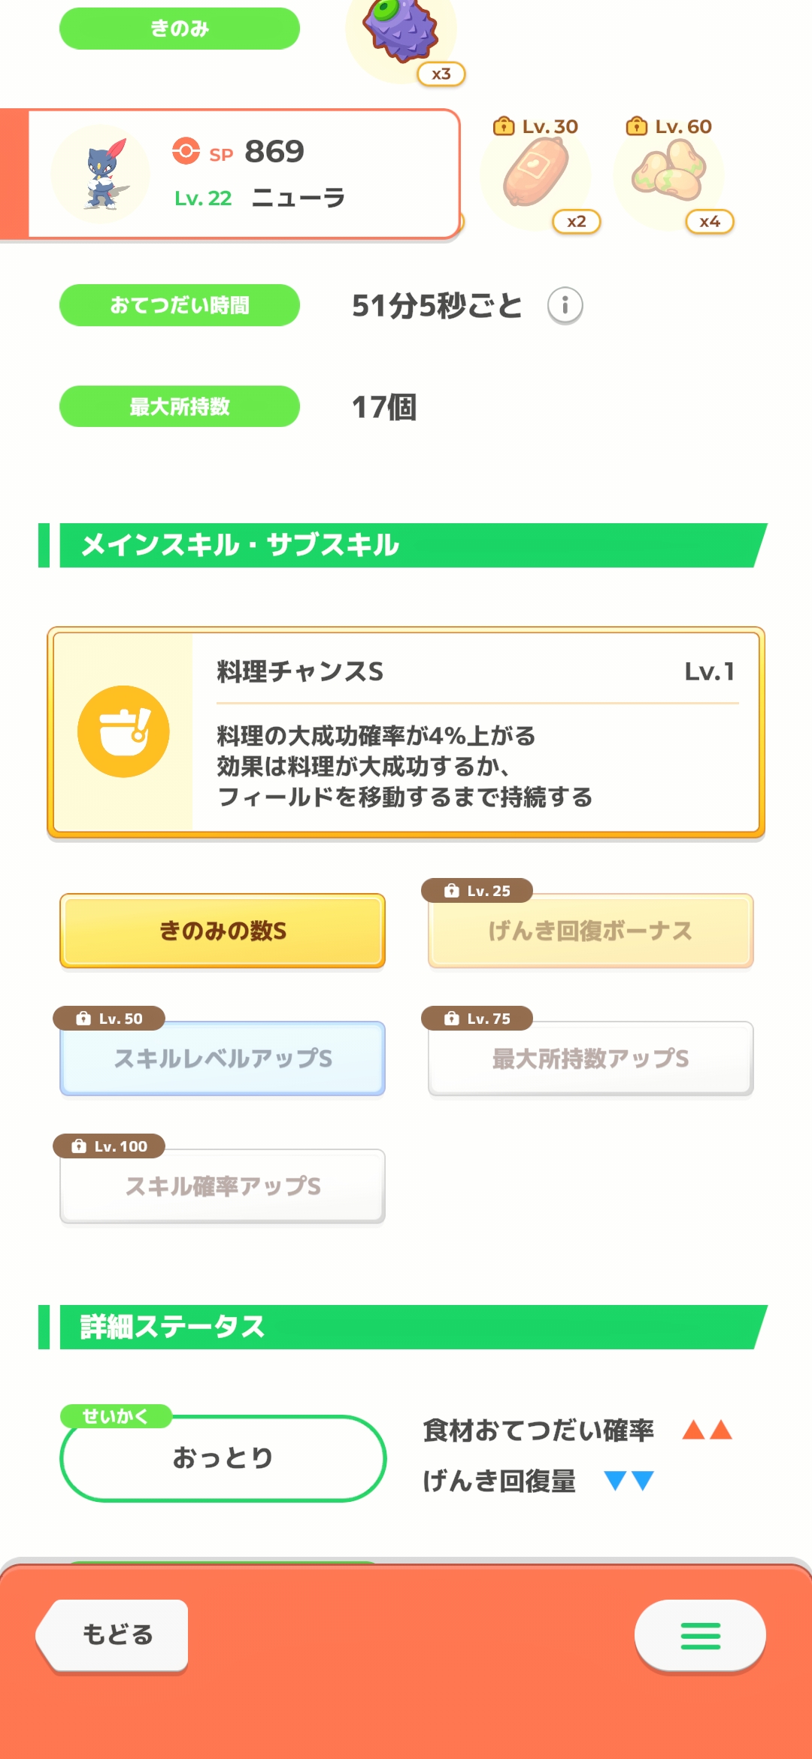Tap the メインスキル・サブスキル section header
This screenshot has height=1759, width=812.
[406, 545]
